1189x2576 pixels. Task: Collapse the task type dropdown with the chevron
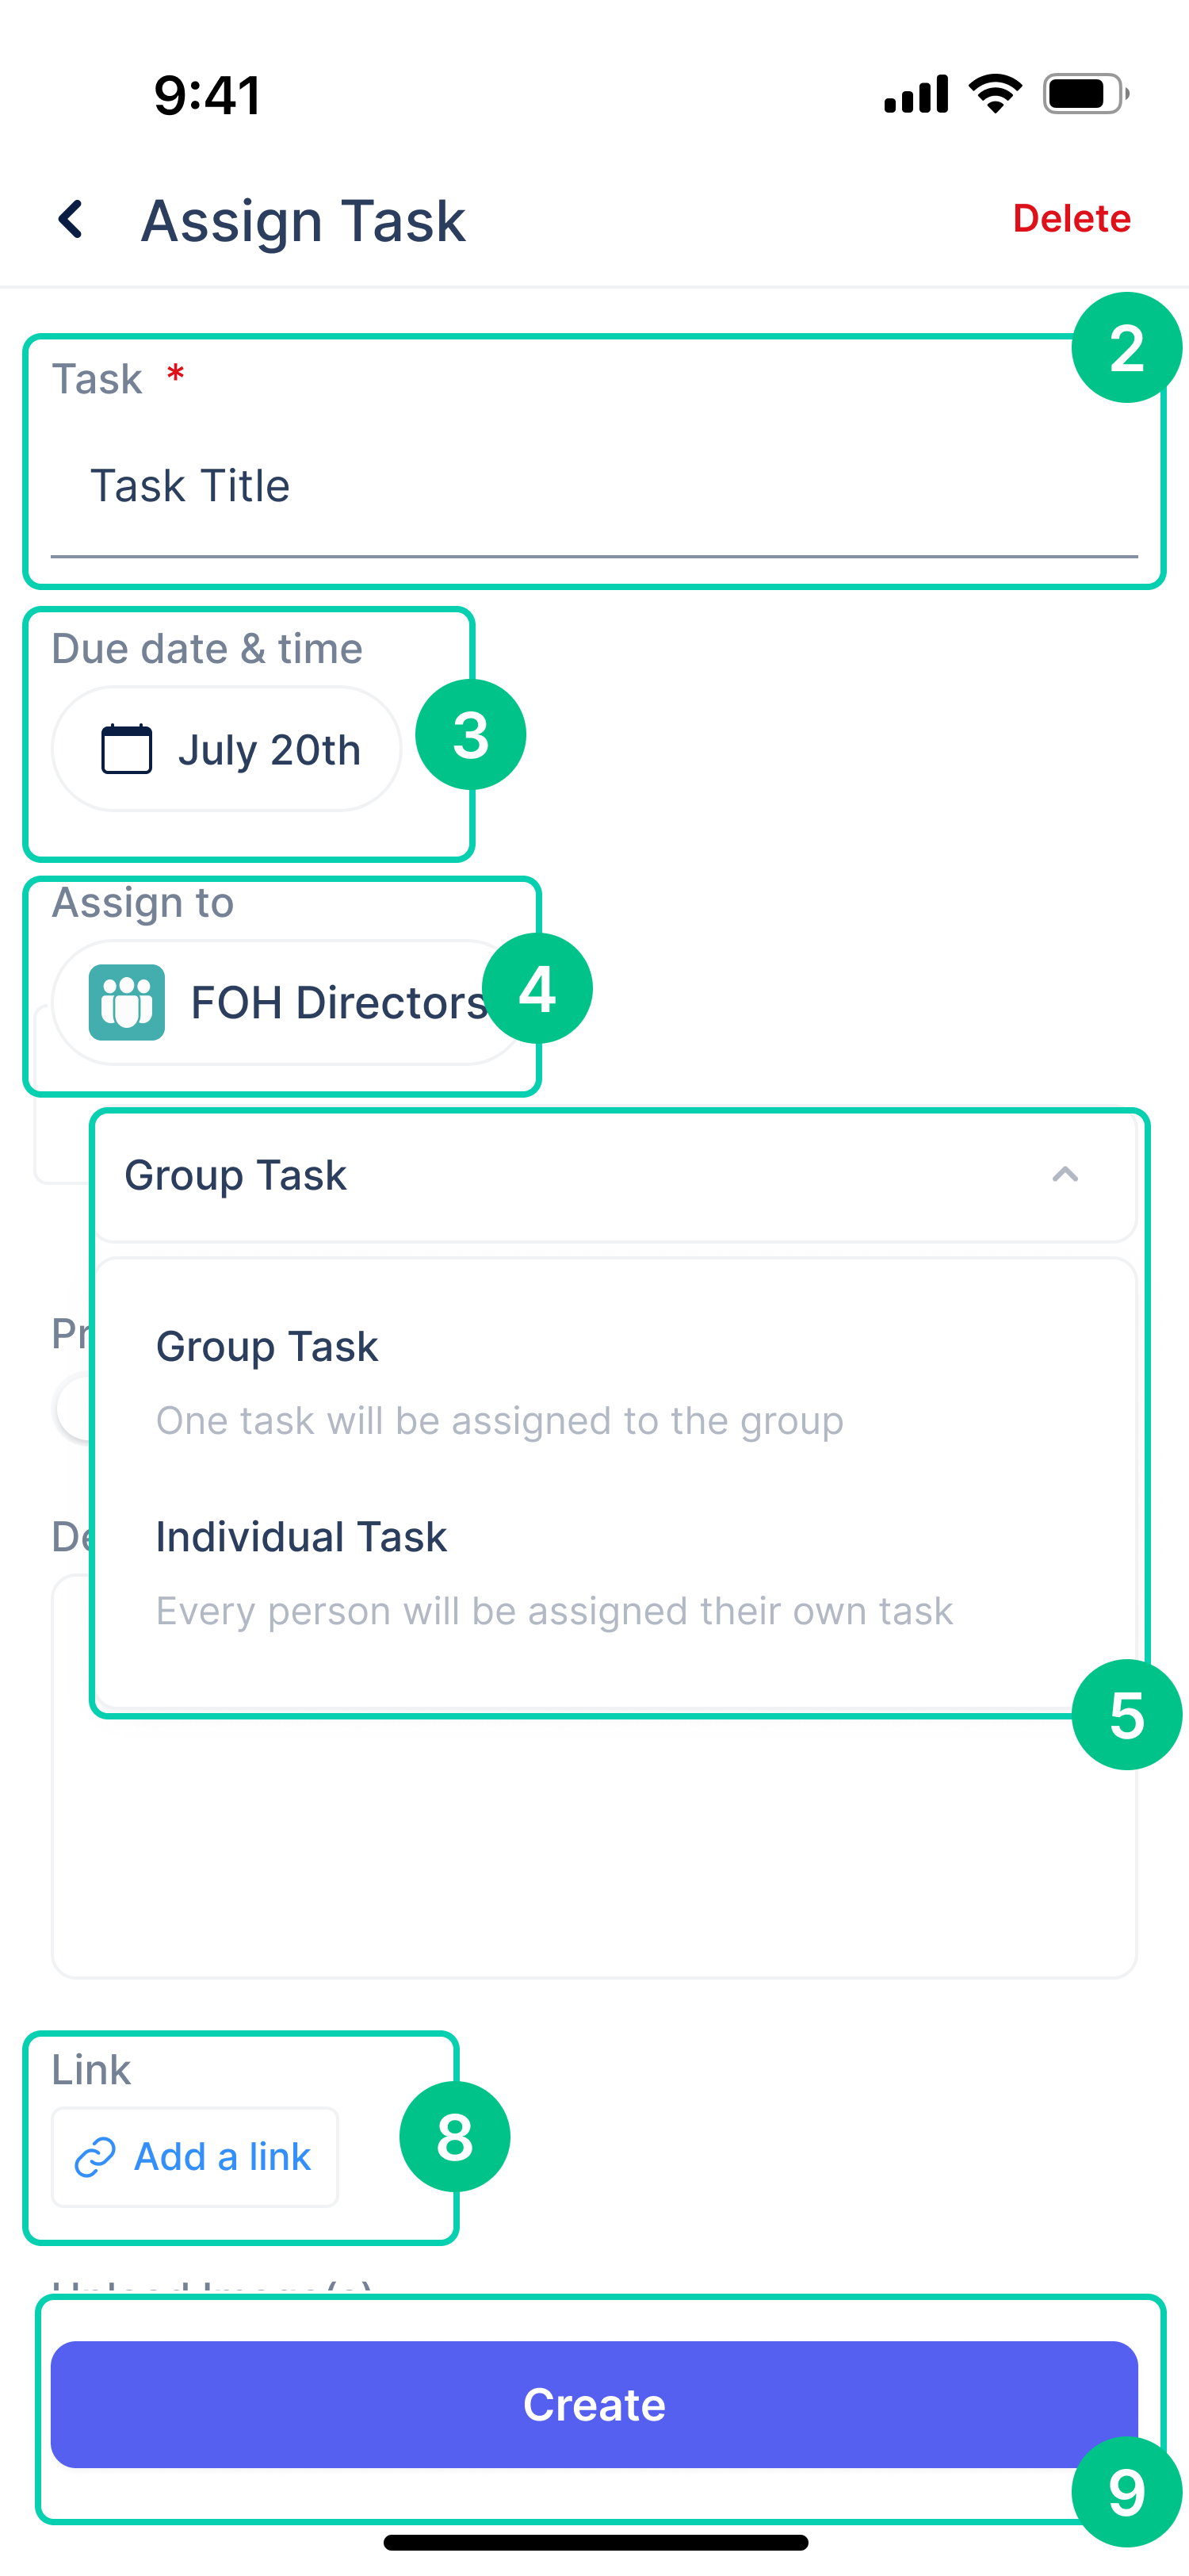click(x=1065, y=1176)
